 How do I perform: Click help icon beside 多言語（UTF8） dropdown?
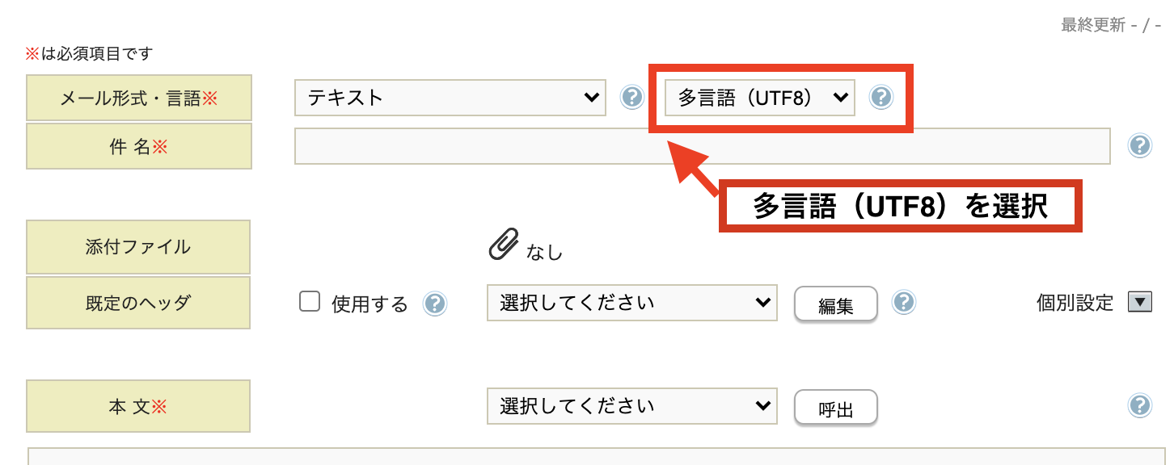(x=880, y=98)
